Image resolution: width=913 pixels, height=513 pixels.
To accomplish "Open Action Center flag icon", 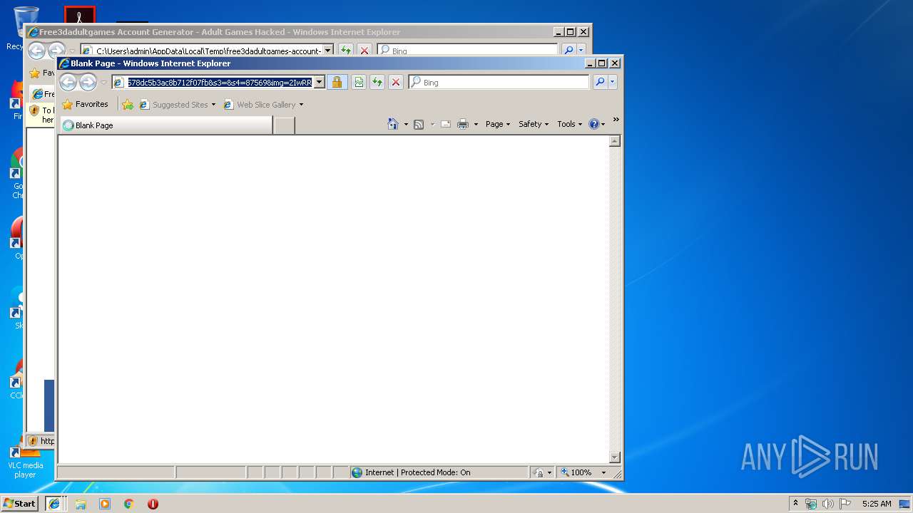I will (845, 504).
